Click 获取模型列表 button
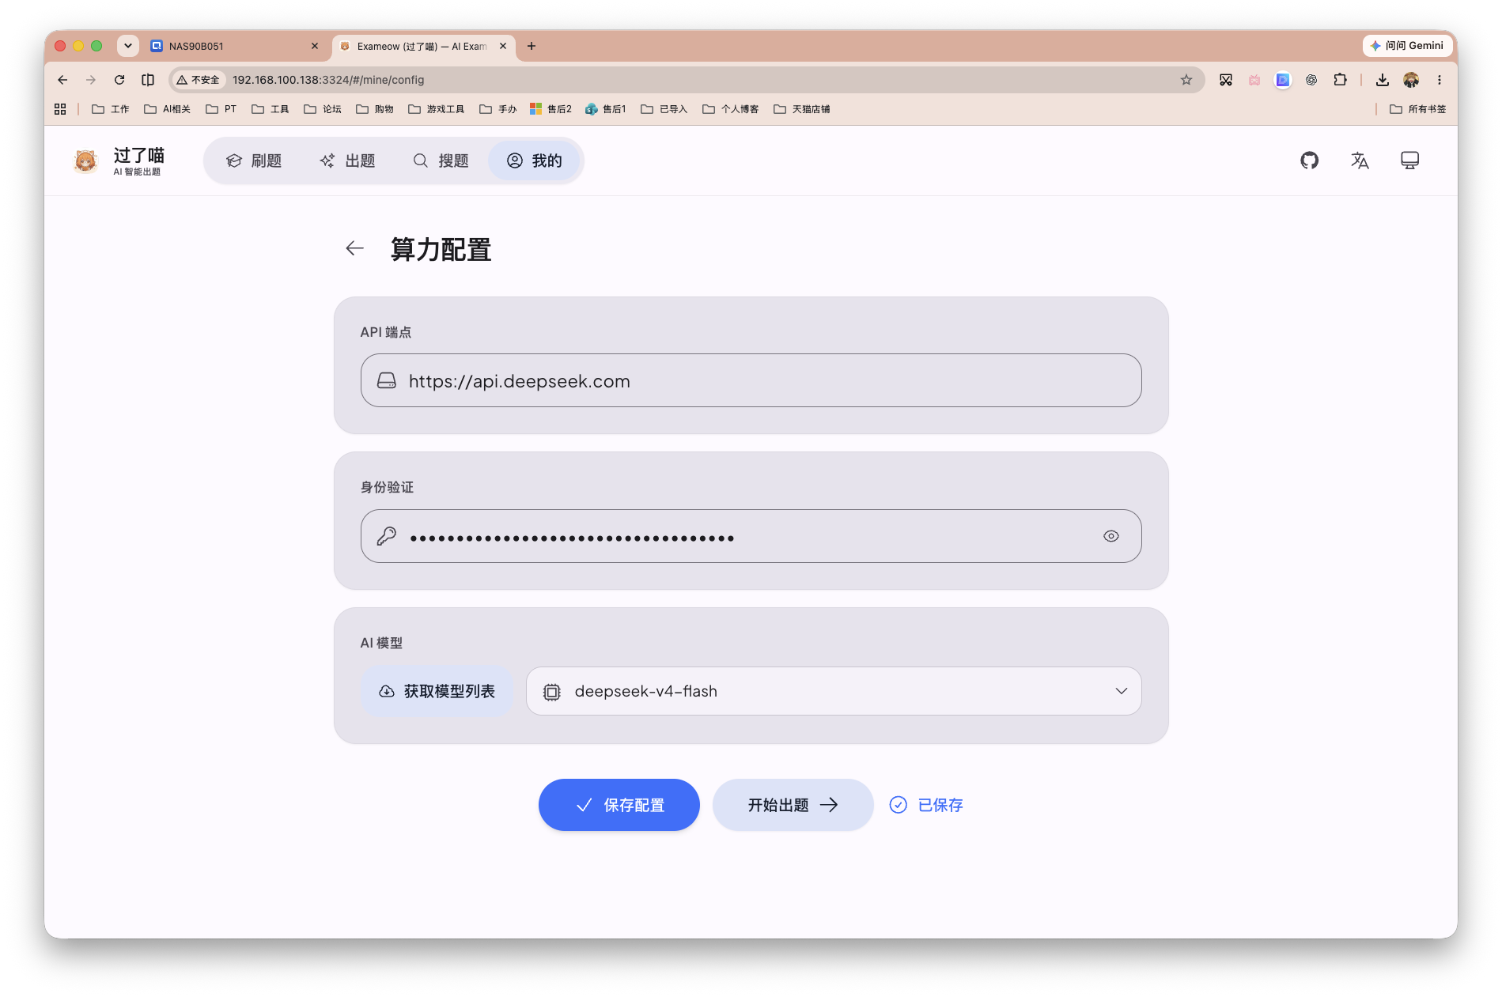 (437, 691)
